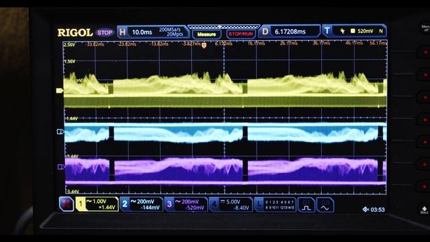Open channel 1 1.00V scale settings
The width and height of the screenshot is (430, 242).
97,204
